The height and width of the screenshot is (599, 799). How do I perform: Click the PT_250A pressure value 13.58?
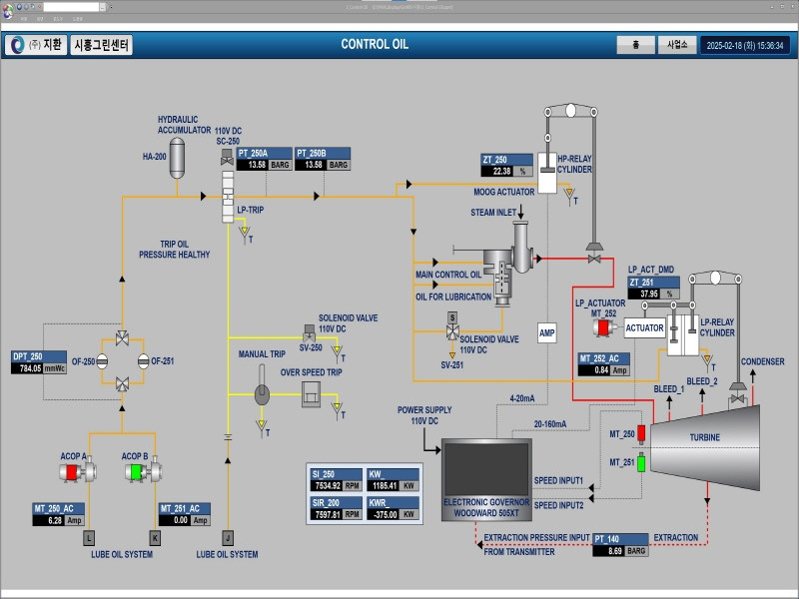coord(253,165)
